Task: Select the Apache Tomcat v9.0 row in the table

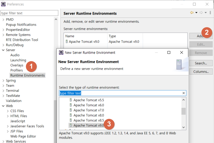Action: coord(126,41)
